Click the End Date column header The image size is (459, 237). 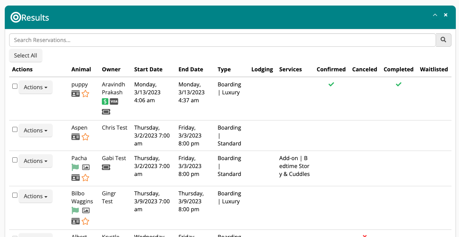pyautogui.click(x=191, y=69)
